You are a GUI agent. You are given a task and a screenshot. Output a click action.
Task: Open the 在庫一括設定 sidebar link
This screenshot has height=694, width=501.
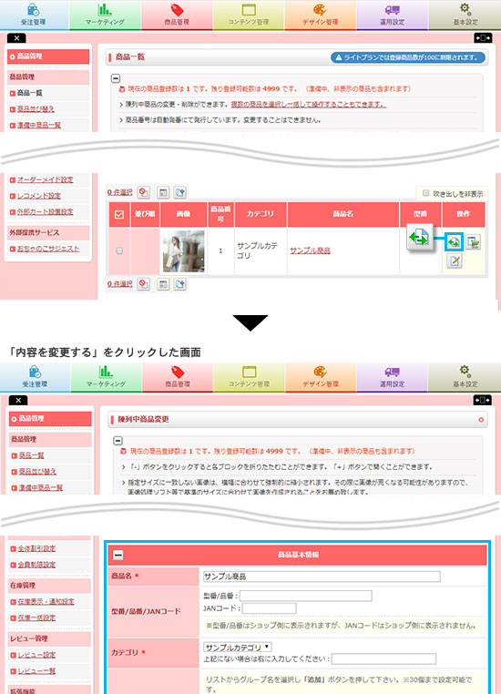[x=36, y=617]
